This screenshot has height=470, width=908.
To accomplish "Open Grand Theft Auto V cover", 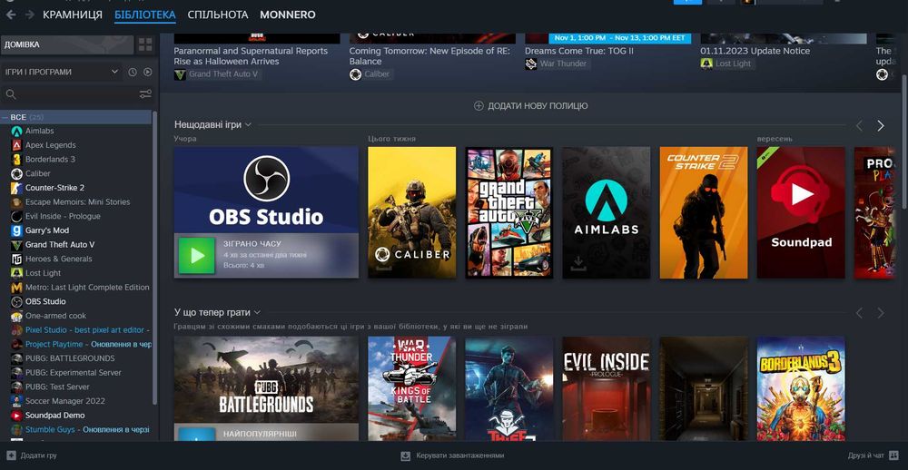I will click(509, 212).
